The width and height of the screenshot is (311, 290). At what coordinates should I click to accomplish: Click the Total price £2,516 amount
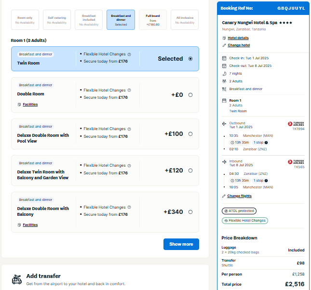pyautogui.click(x=295, y=284)
